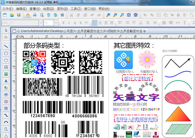195x138 pixels.
Task: Select the polygon drawing tool
Action: [6, 129]
